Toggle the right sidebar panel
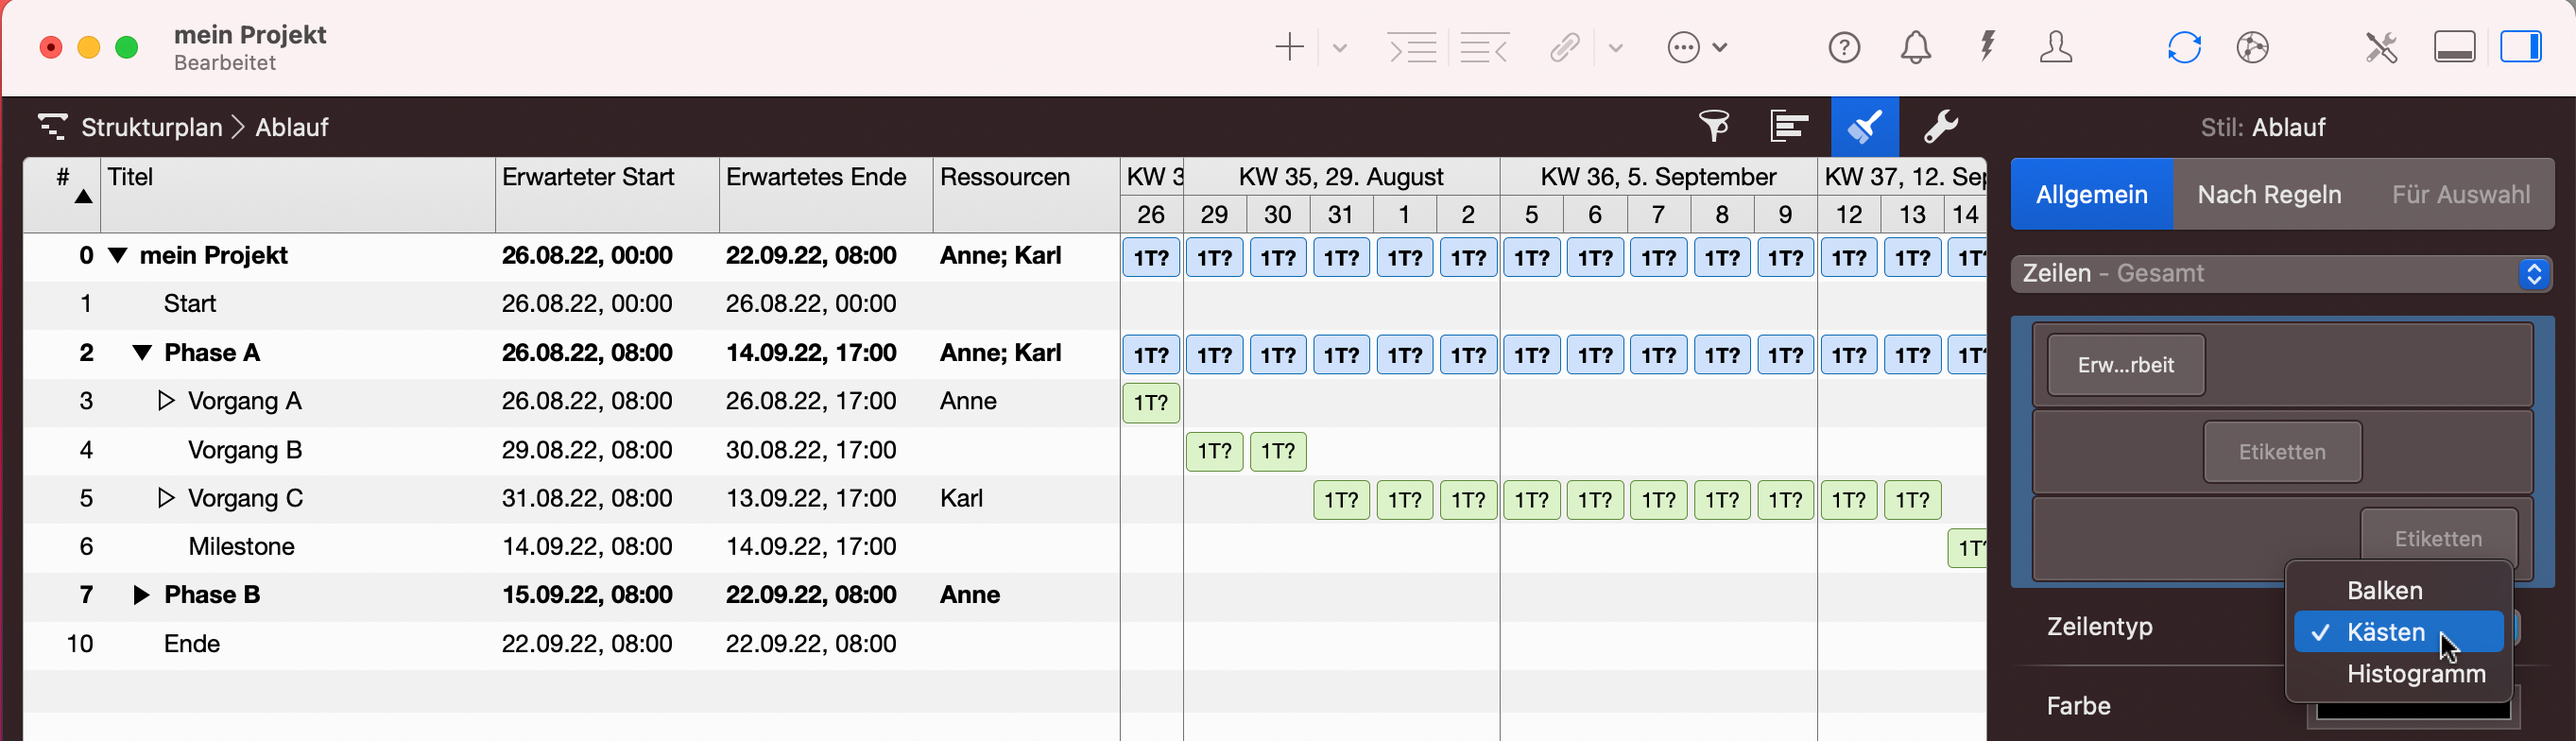Screen dimensions: 2576x741 click(2520, 47)
